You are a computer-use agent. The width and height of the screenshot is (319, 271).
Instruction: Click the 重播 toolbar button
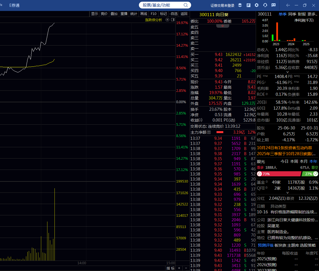pos(124,14)
